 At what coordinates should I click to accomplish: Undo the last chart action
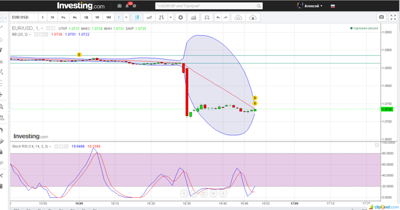(218, 17)
